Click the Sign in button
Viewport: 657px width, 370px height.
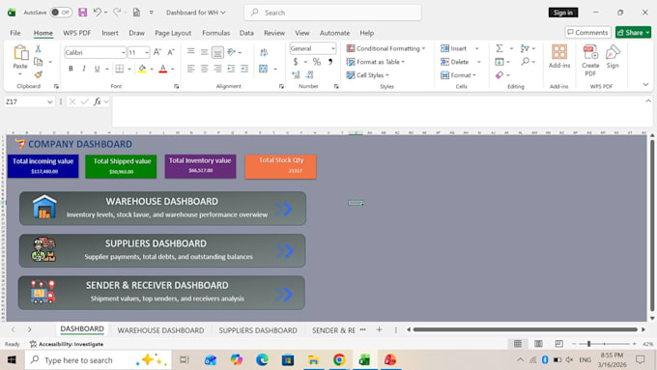563,13
